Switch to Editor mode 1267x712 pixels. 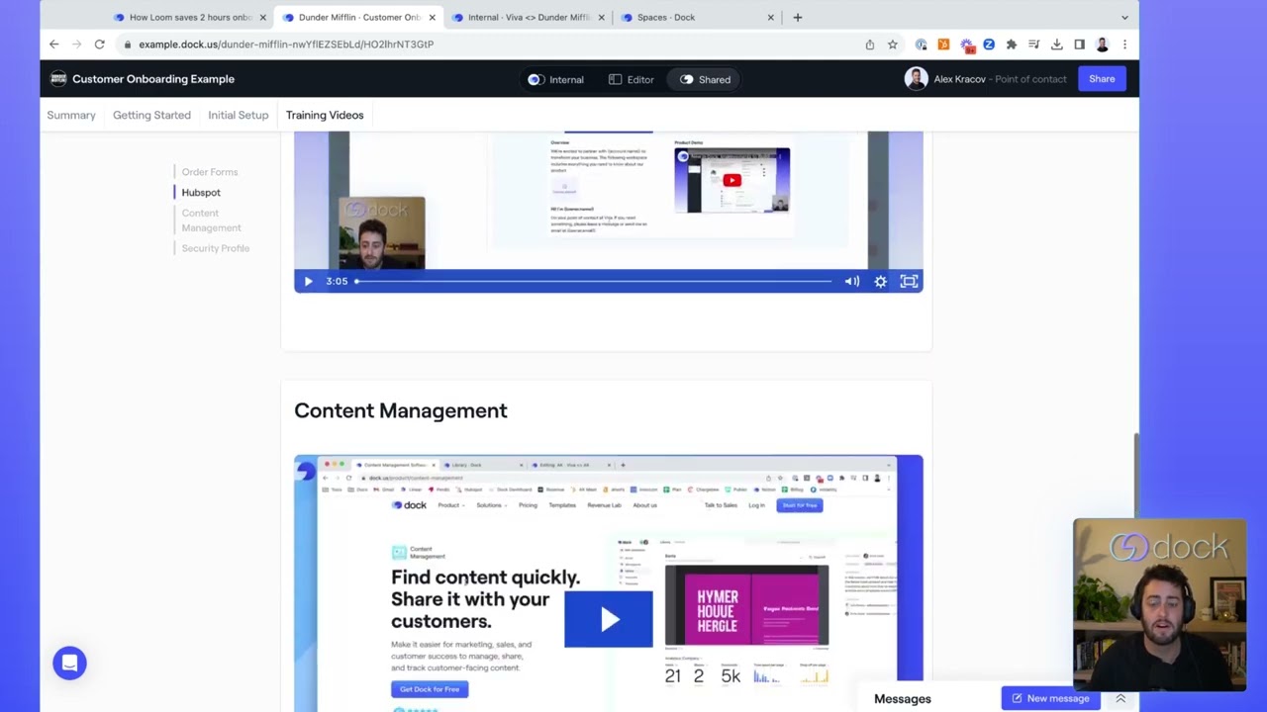[x=632, y=79]
